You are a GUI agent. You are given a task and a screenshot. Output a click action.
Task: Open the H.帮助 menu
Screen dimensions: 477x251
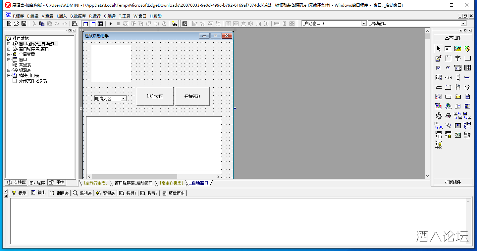[x=156, y=16]
